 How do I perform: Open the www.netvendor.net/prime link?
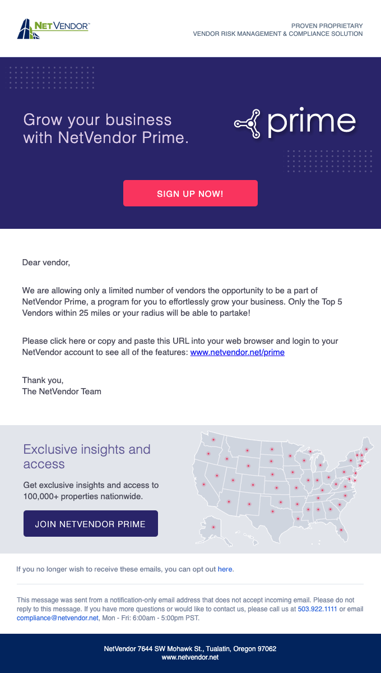click(x=237, y=353)
